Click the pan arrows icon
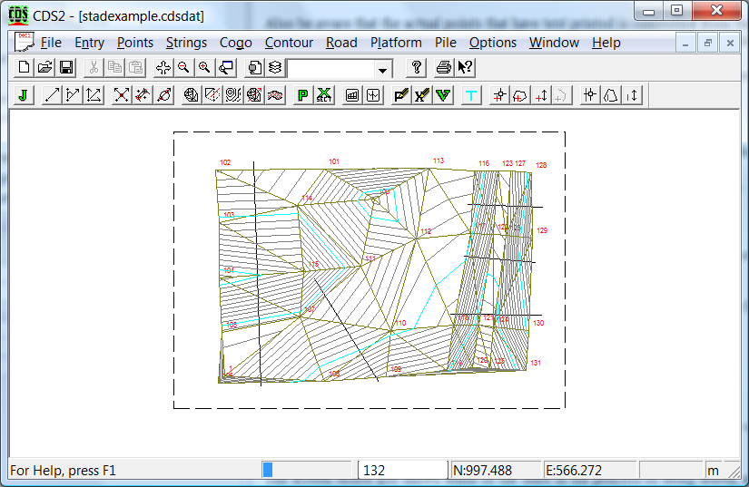 (x=163, y=68)
